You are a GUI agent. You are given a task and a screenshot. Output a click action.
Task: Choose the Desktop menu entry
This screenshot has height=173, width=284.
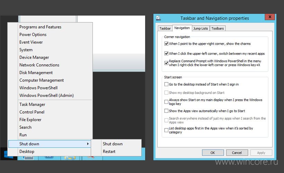click(x=50, y=152)
